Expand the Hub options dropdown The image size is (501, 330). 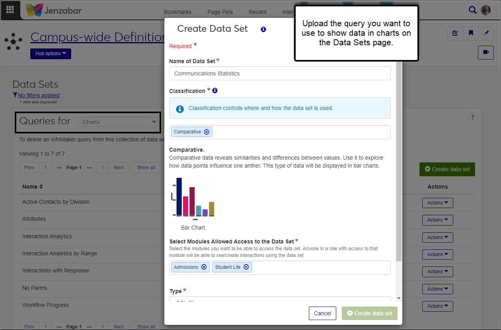pos(51,54)
